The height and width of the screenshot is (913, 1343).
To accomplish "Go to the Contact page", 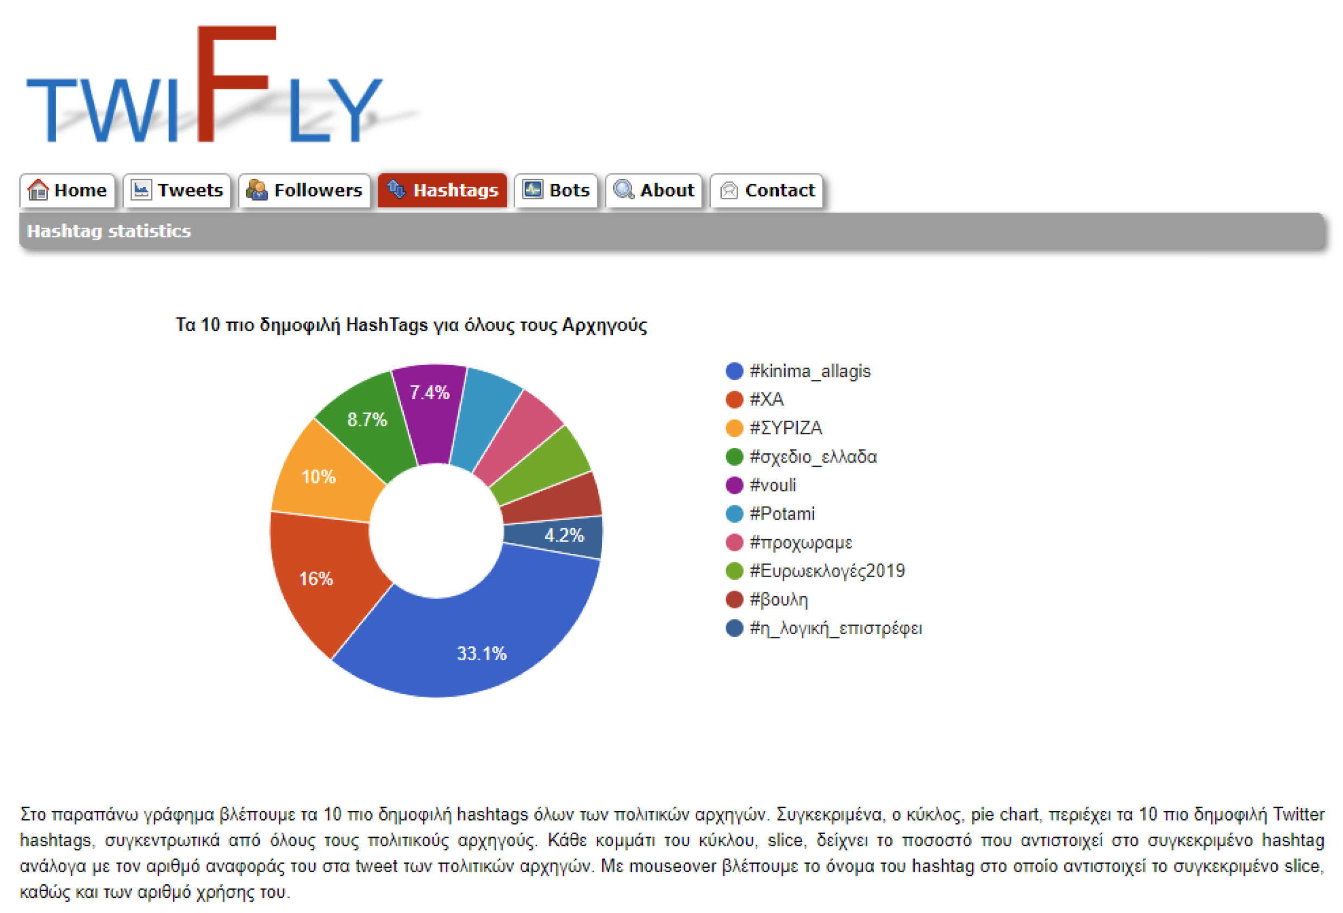I will (766, 190).
